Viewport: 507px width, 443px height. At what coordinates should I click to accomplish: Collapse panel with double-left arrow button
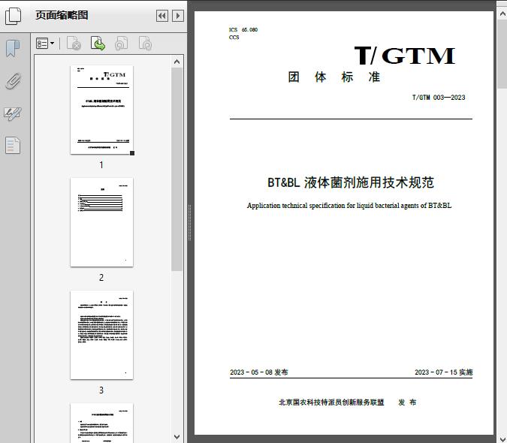coord(161,16)
